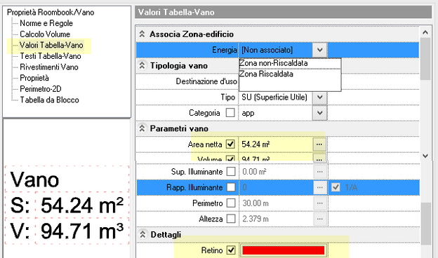This screenshot has height=258, width=438.
Task: Open the Tipo dropdown arrow
Action: coord(319,97)
